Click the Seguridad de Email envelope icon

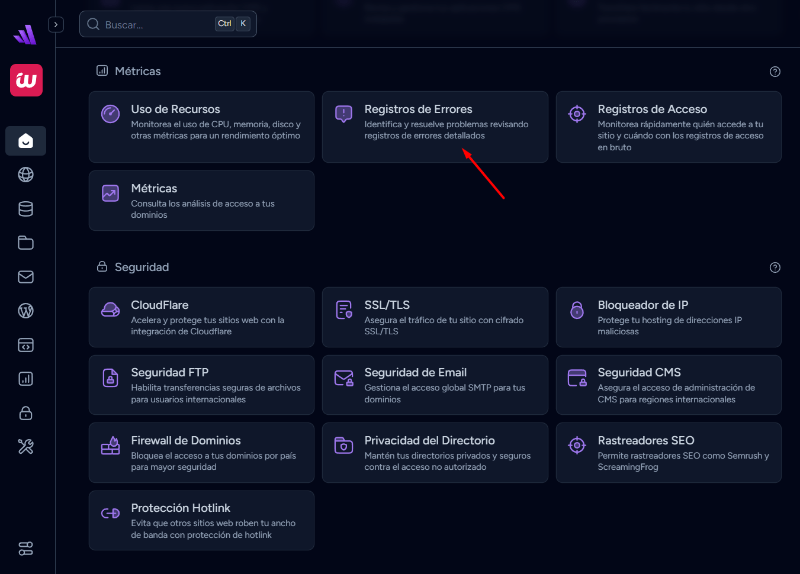pos(344,378)
